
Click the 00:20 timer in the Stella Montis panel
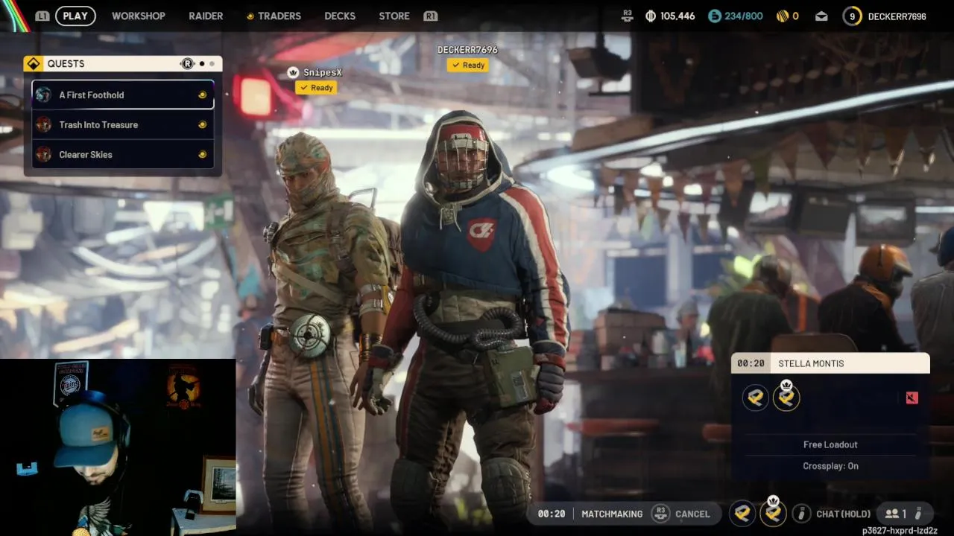751,363
